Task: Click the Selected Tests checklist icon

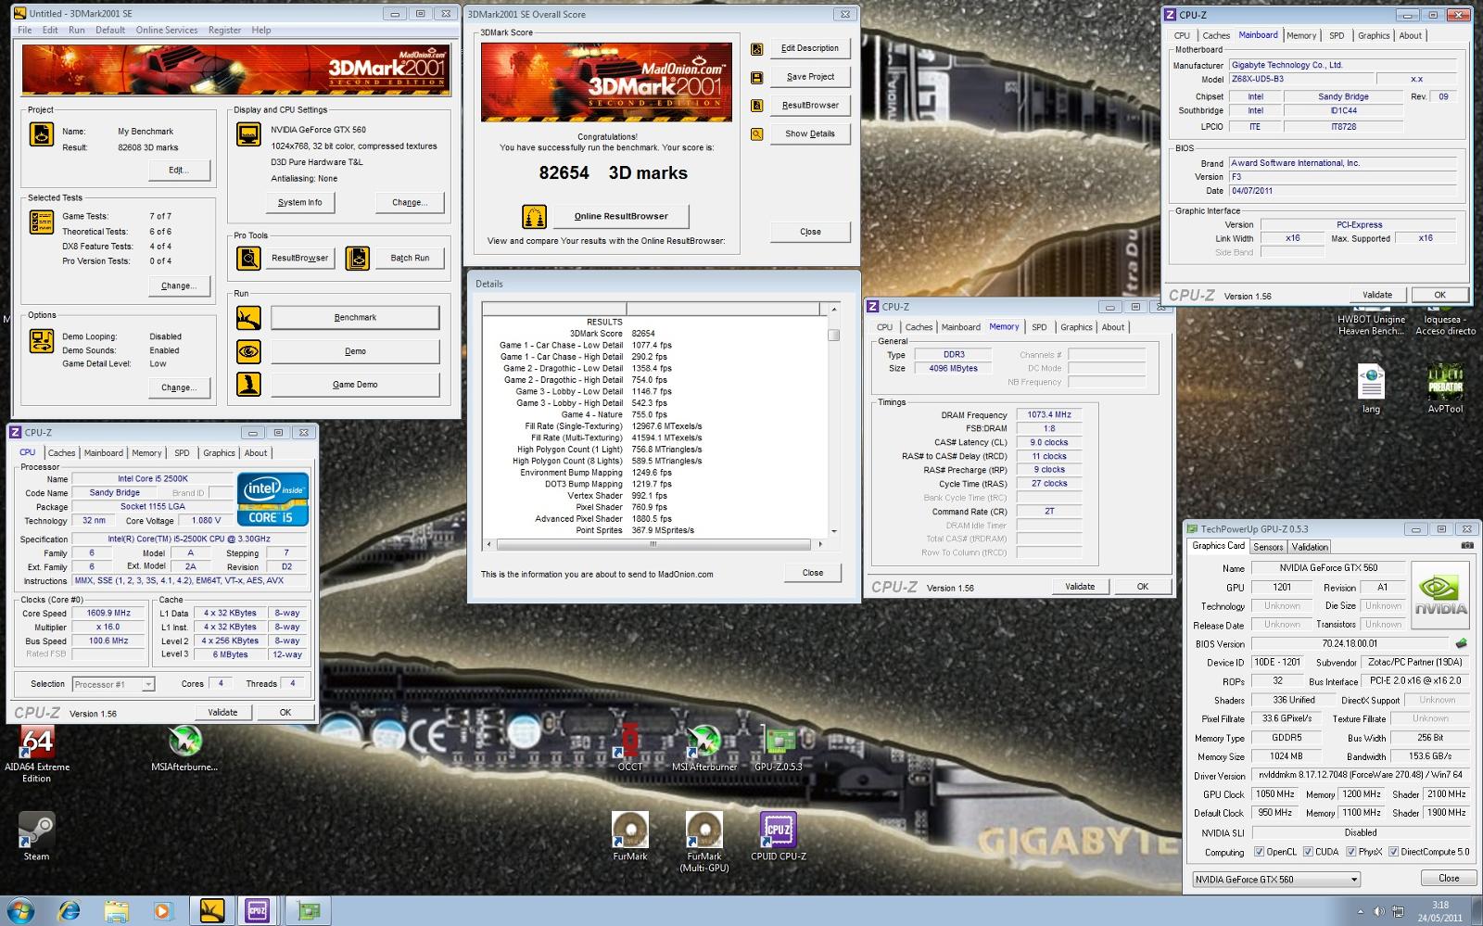Action: click(42, 222)
